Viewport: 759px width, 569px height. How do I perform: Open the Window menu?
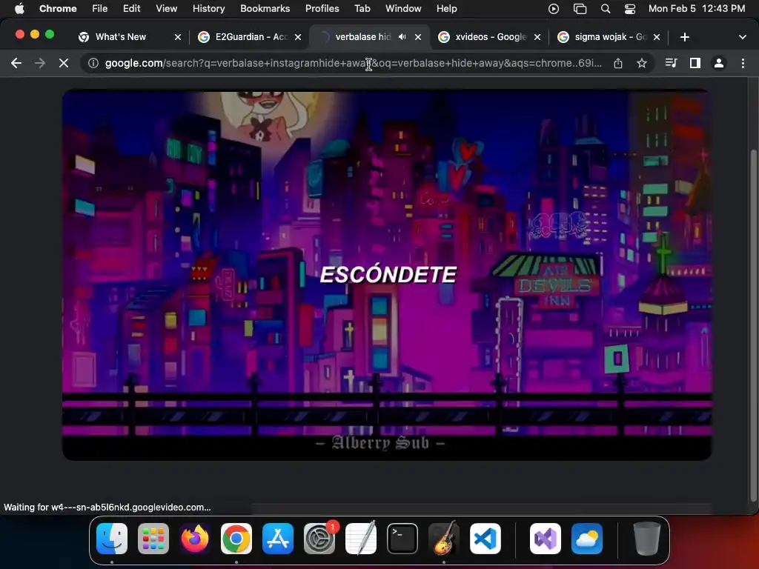403,9
